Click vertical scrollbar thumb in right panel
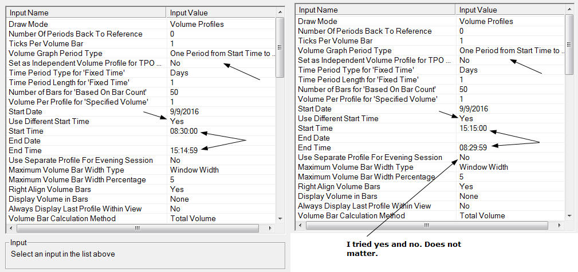The image size is (578, 272). [x=569, y=44]
